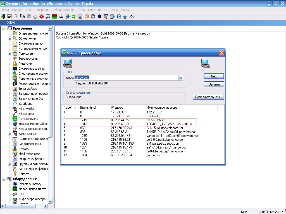Open BIOS under Оборудование
Image resolution: width=286 pixels, height=214 pixels.
(x=22, y=194)
